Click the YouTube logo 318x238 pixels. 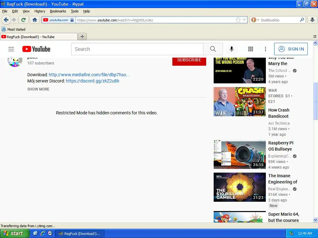[36, 49]
